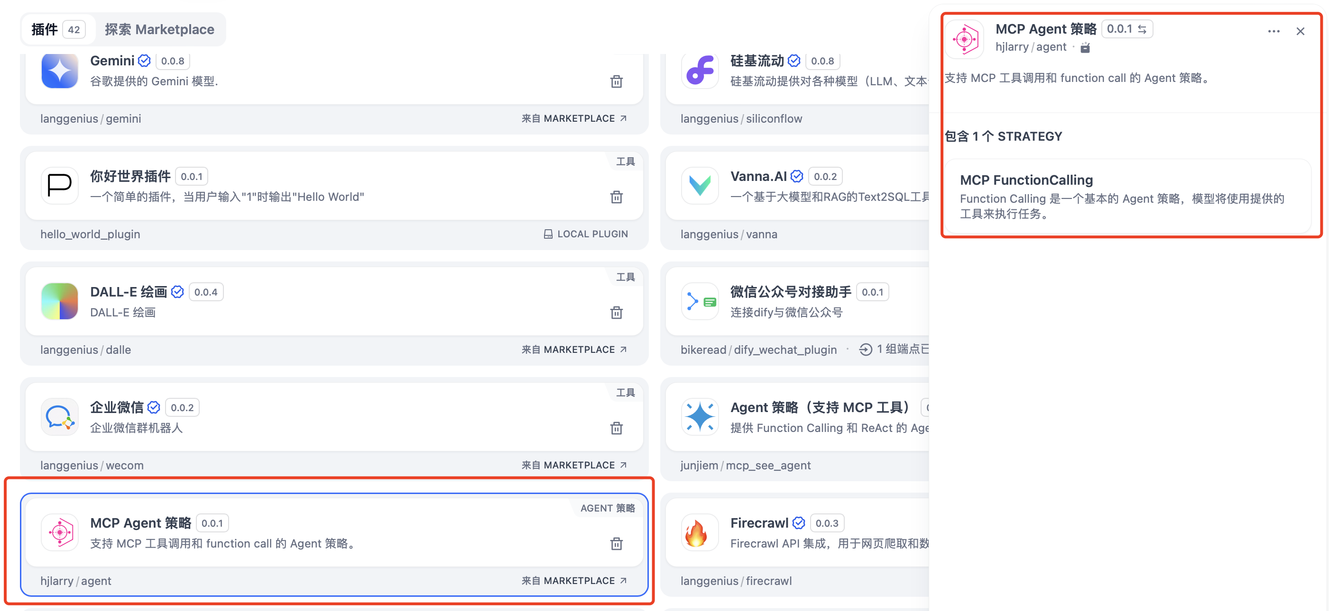Close the plugin detail panel
The height and width of the screenshot is (611, 1329).
[1300, 31]
